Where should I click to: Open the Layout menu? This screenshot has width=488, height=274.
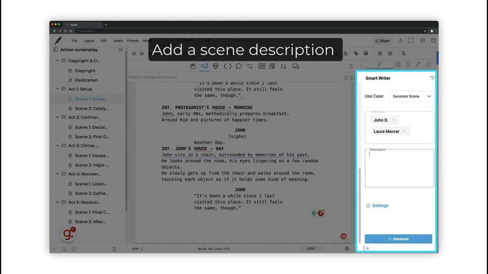coord(89,41)
